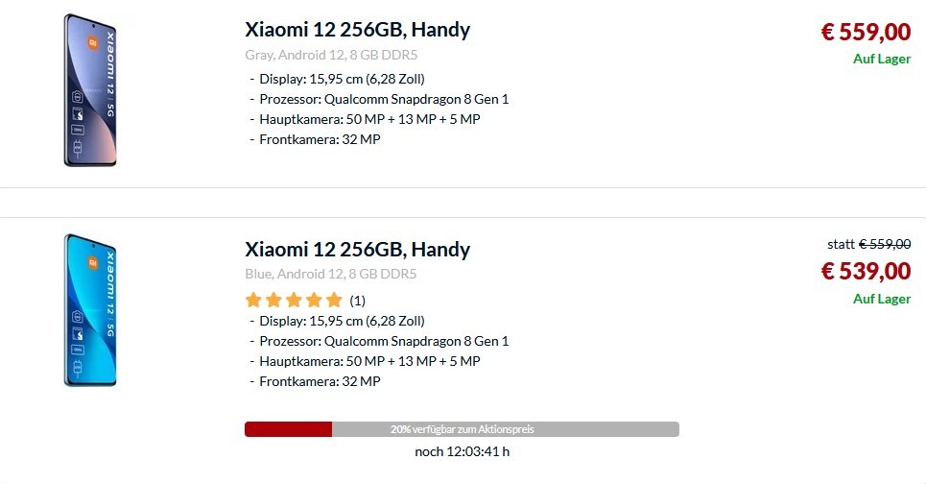Click the second yellow rating star

click(273, 301)
